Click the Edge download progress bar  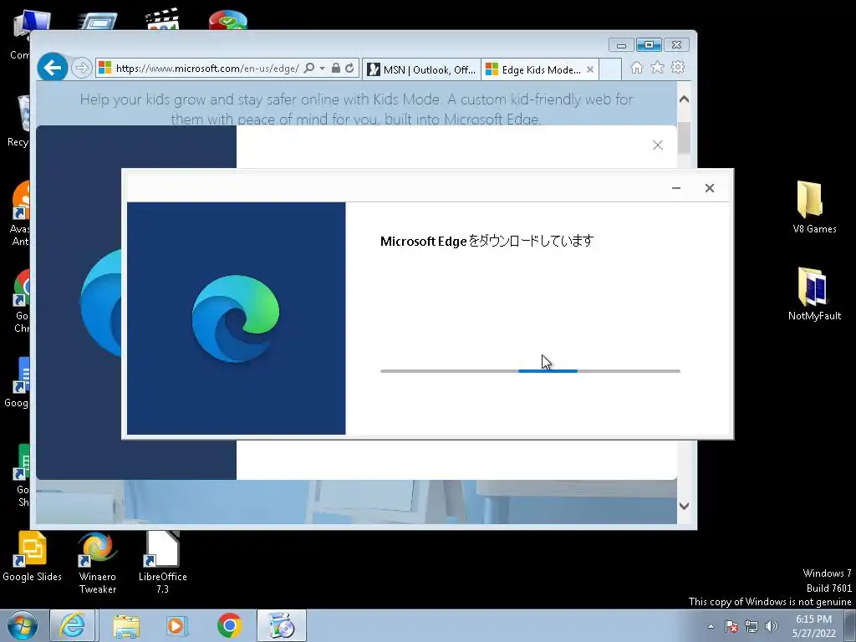[530, 371]
